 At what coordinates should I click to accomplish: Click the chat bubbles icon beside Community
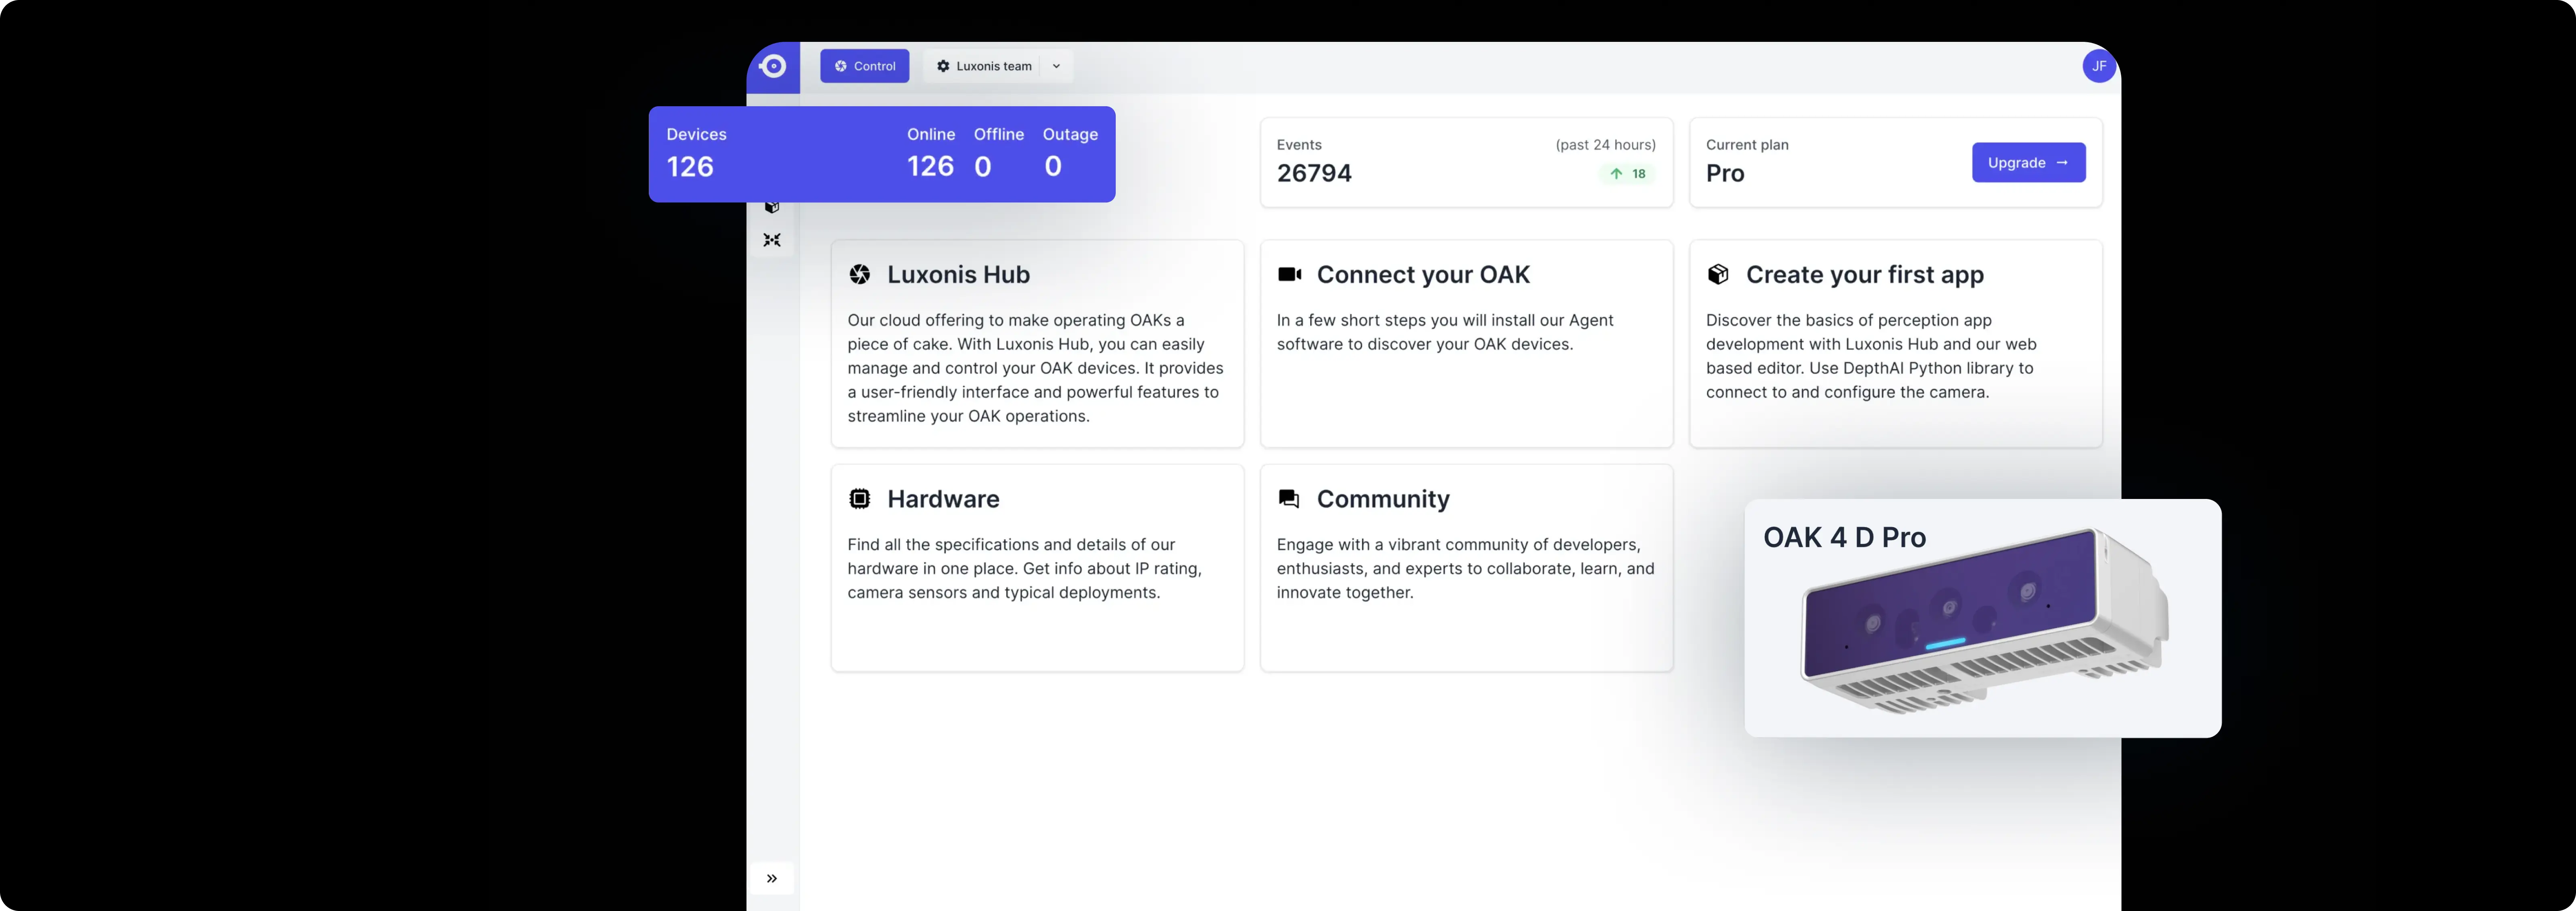point(1289,499)
